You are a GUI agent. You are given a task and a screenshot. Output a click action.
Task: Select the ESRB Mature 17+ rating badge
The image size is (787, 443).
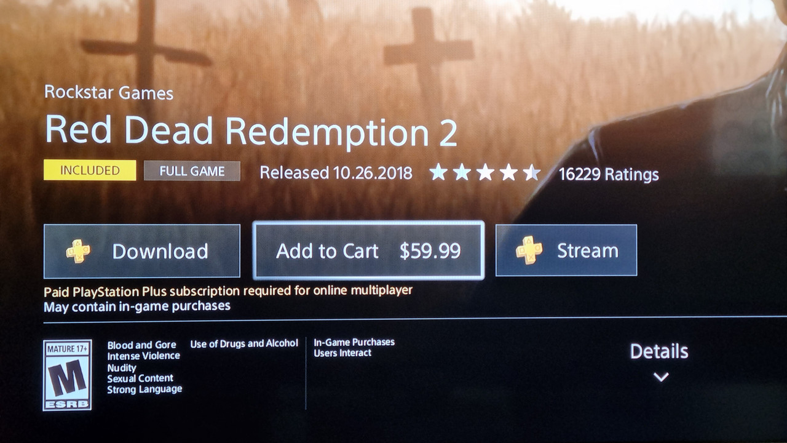point(67,375)
